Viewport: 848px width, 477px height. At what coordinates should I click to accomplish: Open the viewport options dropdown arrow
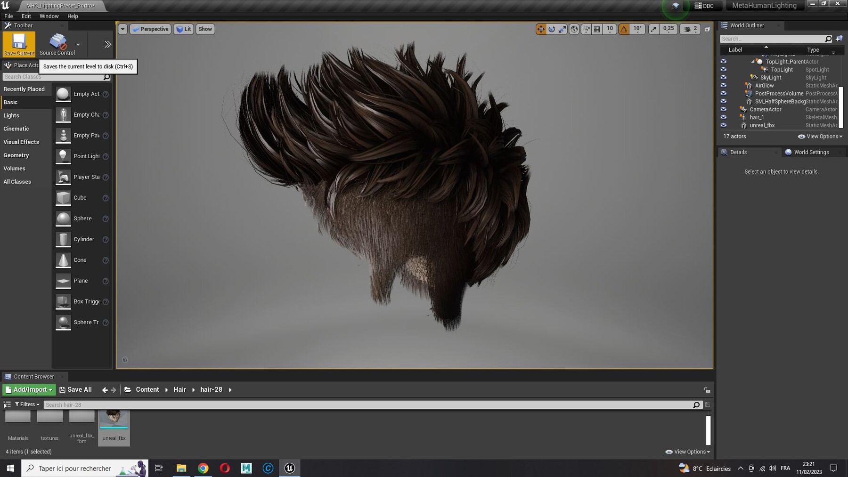(x=122, y=29)
